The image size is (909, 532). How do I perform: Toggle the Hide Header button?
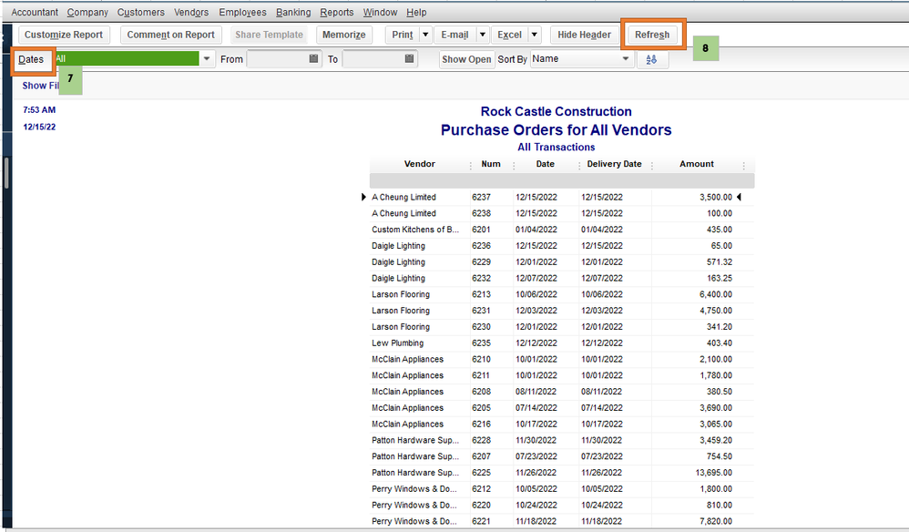[x=584, y=35]
